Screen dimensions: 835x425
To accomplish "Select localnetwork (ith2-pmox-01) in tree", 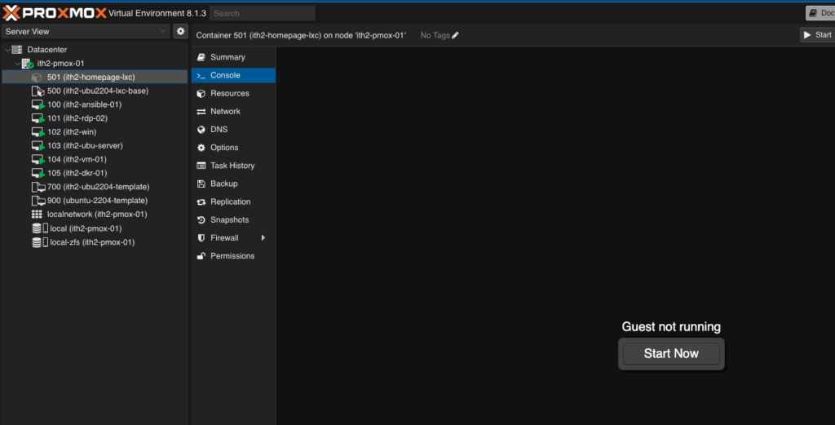I will [95, 214].
